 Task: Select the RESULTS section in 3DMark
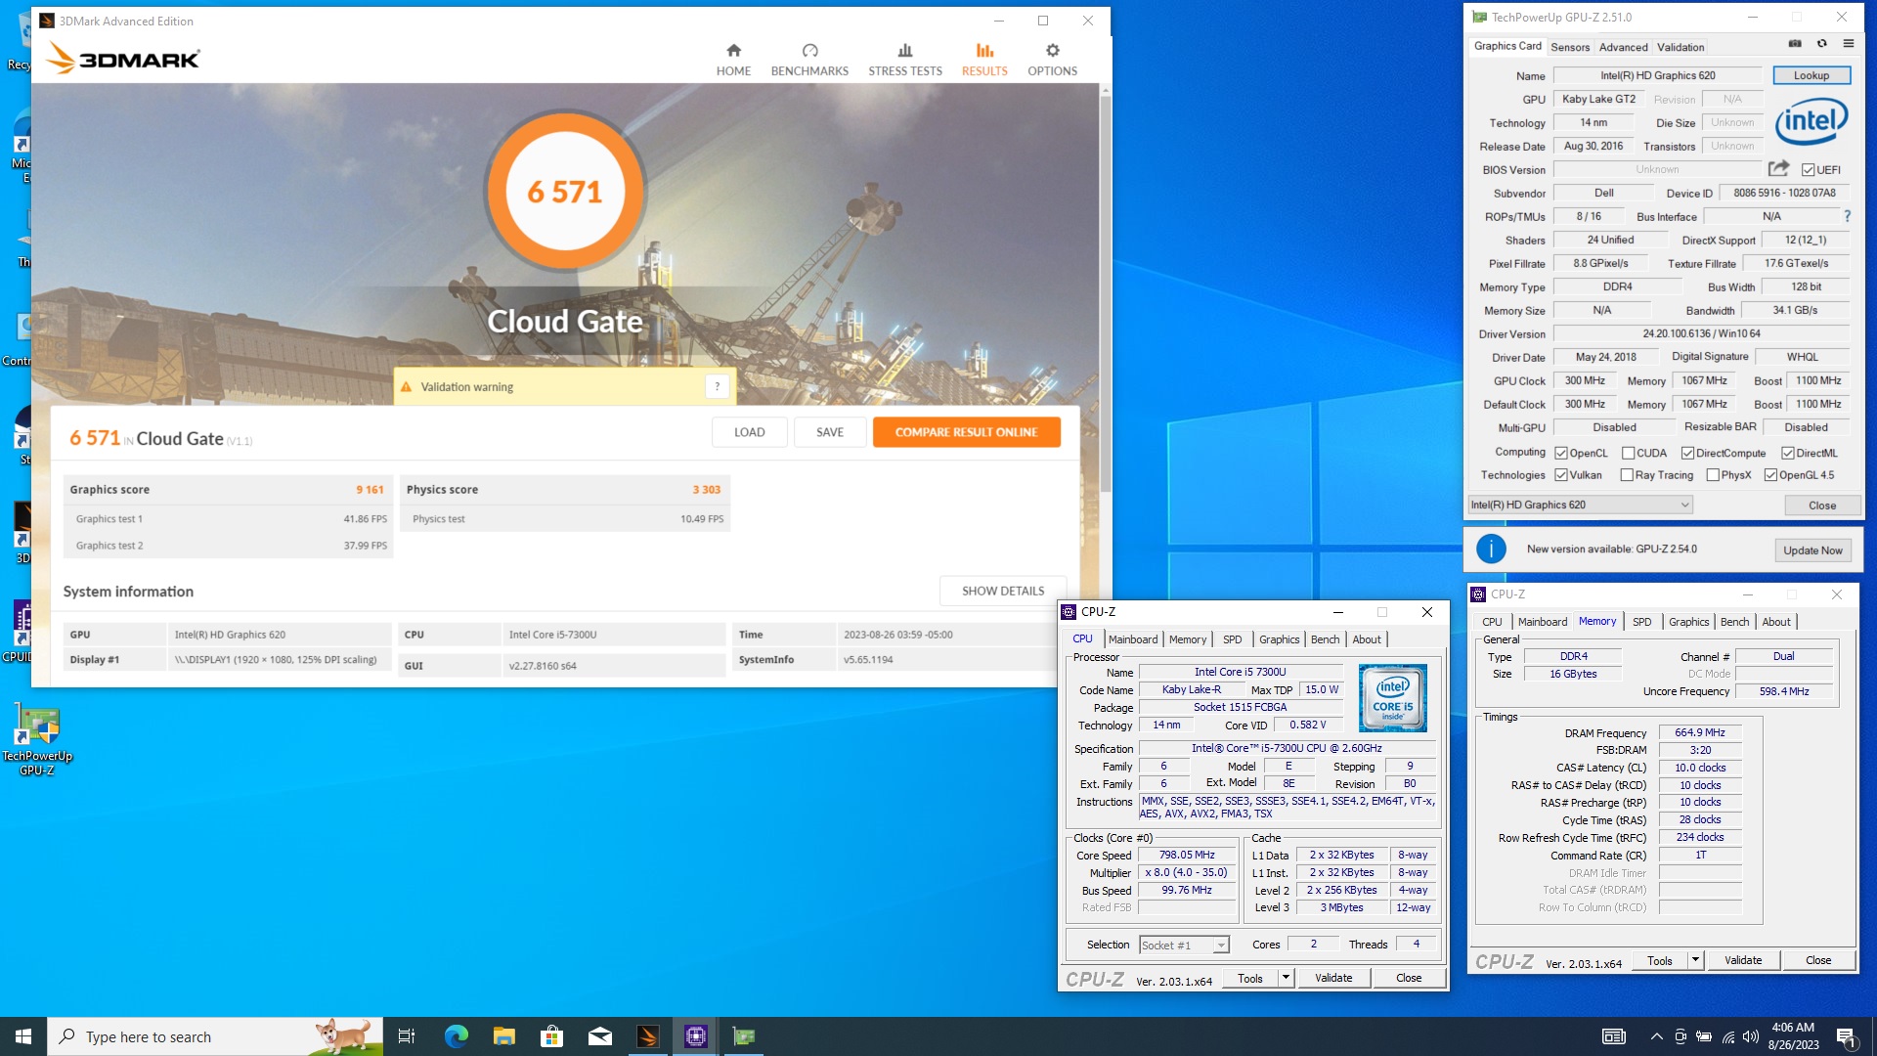coord(984,60)
